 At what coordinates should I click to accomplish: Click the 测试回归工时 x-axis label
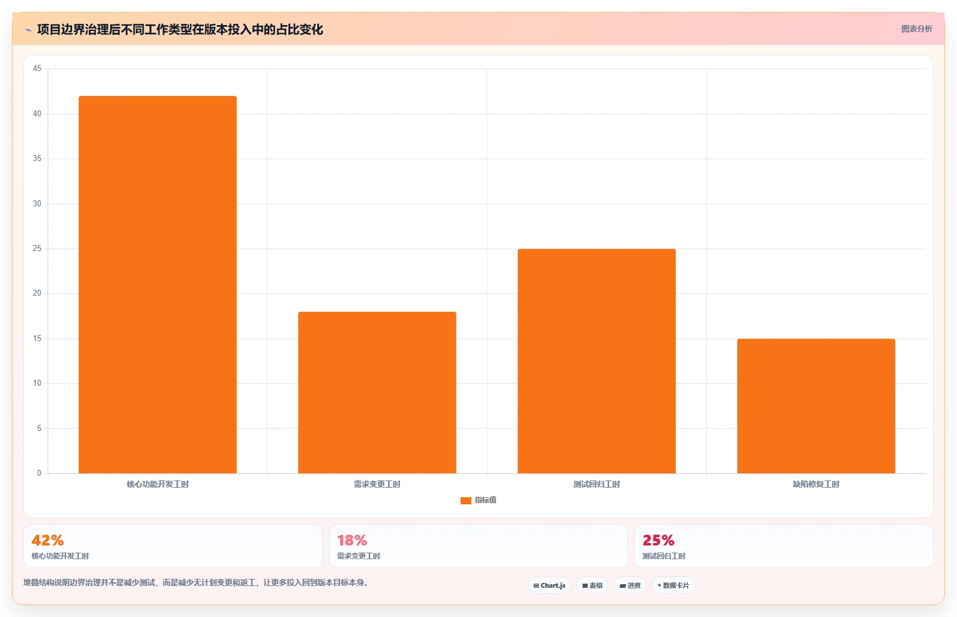point(596,484)
